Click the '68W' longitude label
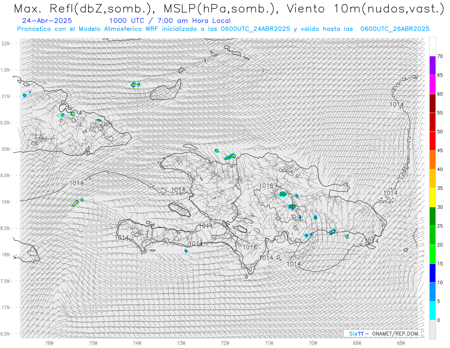Viewport: 450px width, 348px height. click(x=401, y=343)
